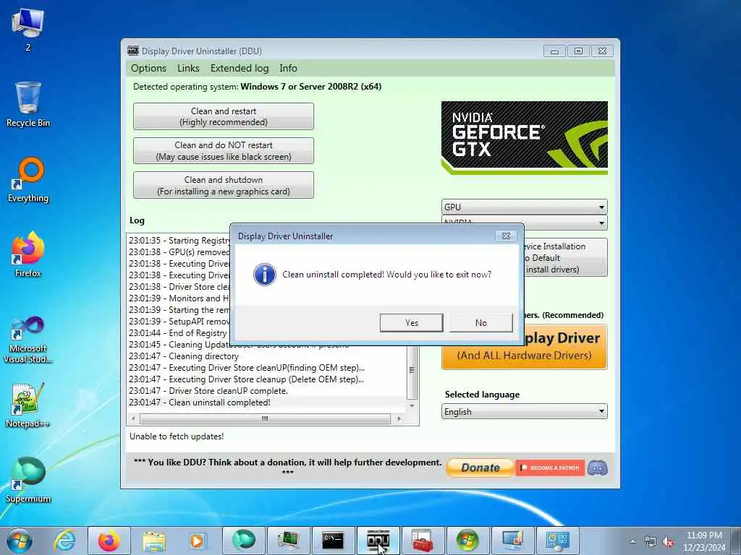Open the Windows Start menu
The height and width of the screenshot is (555, 741).
(20, 541)
